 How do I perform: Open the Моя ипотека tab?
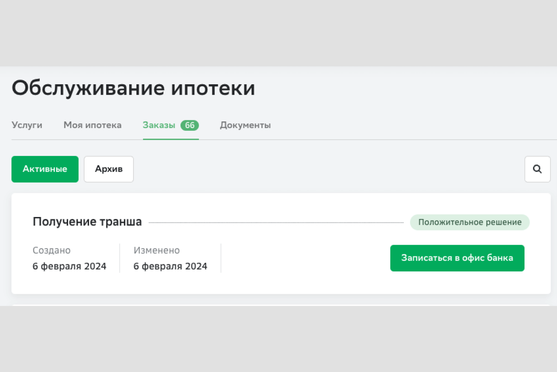click(92, 125)
